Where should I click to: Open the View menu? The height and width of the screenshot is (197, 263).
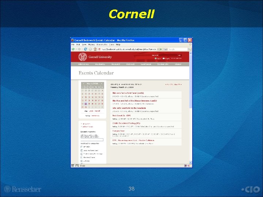coord(84,45)
